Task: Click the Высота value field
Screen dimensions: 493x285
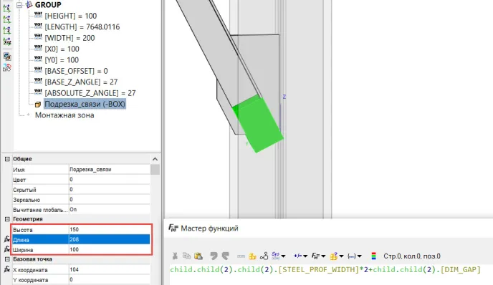Action: pyautogui.click(x=110, y=230)
